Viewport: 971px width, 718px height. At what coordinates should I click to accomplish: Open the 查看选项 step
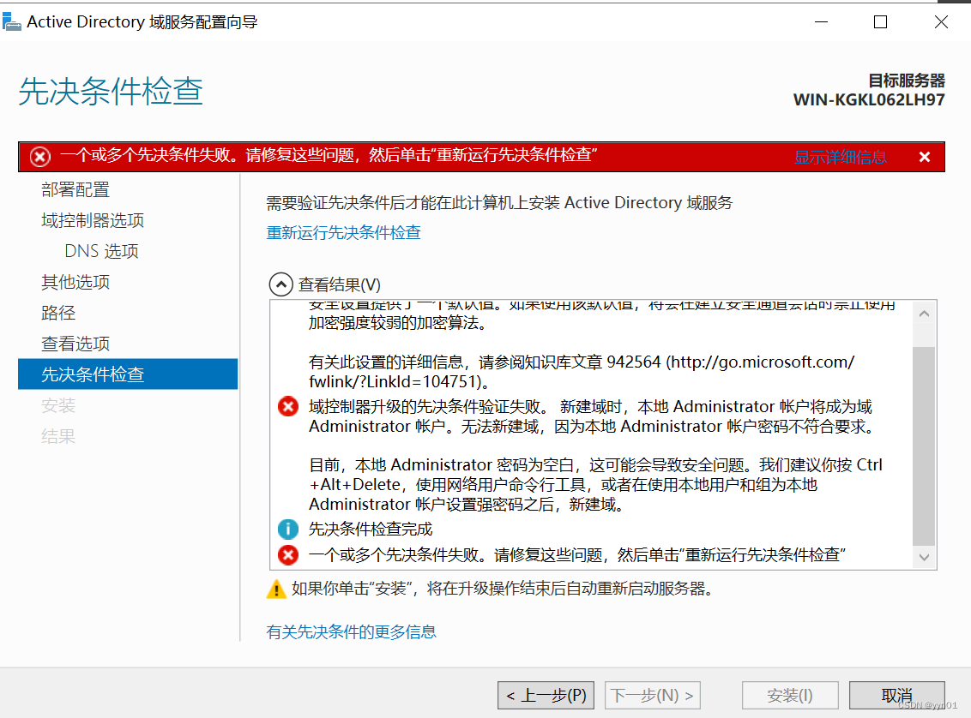click(75, 344)
